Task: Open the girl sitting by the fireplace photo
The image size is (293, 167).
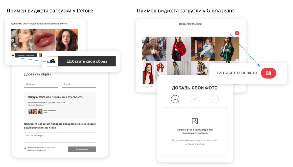Action: [203, 49]
